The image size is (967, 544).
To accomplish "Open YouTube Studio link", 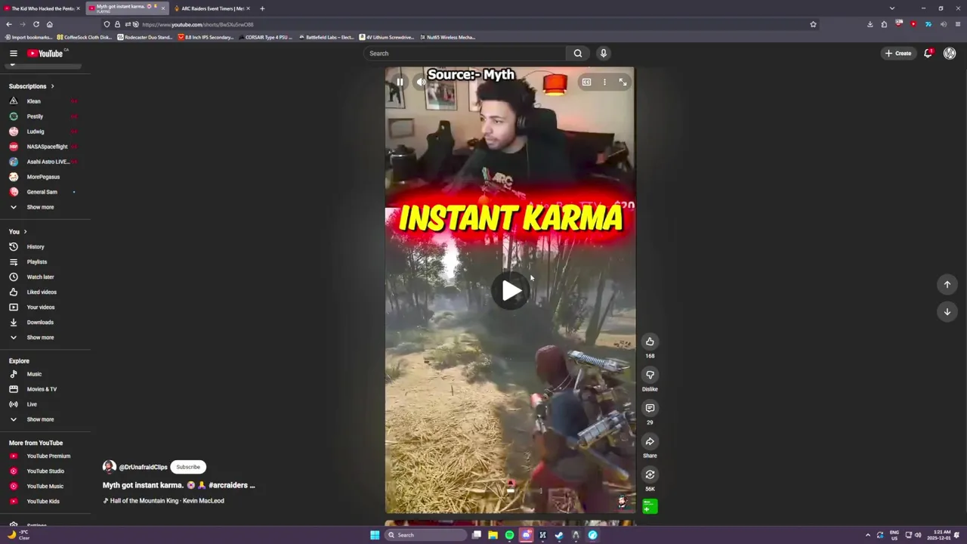I will click(45, 471).
